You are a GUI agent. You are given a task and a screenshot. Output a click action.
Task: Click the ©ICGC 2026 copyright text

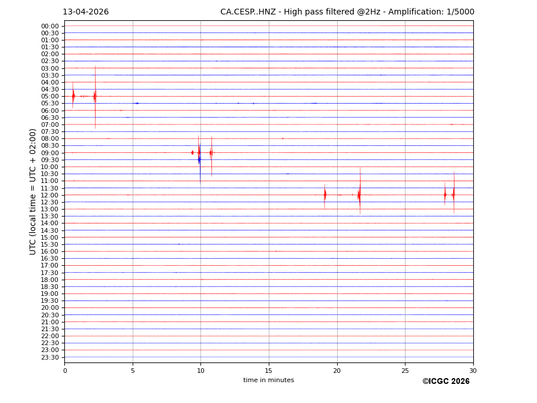(x=445, y=382)
